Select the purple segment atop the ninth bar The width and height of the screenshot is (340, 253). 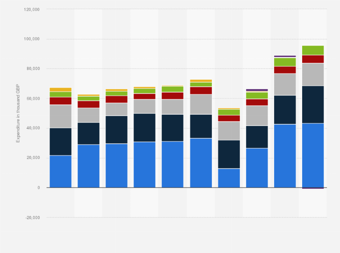coord(285,56)
